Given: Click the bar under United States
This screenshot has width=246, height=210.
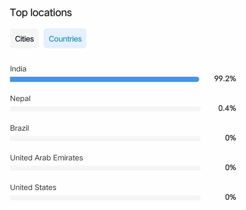Looking at the screenshot, I should pyautogui.click(x=105, y=198).
